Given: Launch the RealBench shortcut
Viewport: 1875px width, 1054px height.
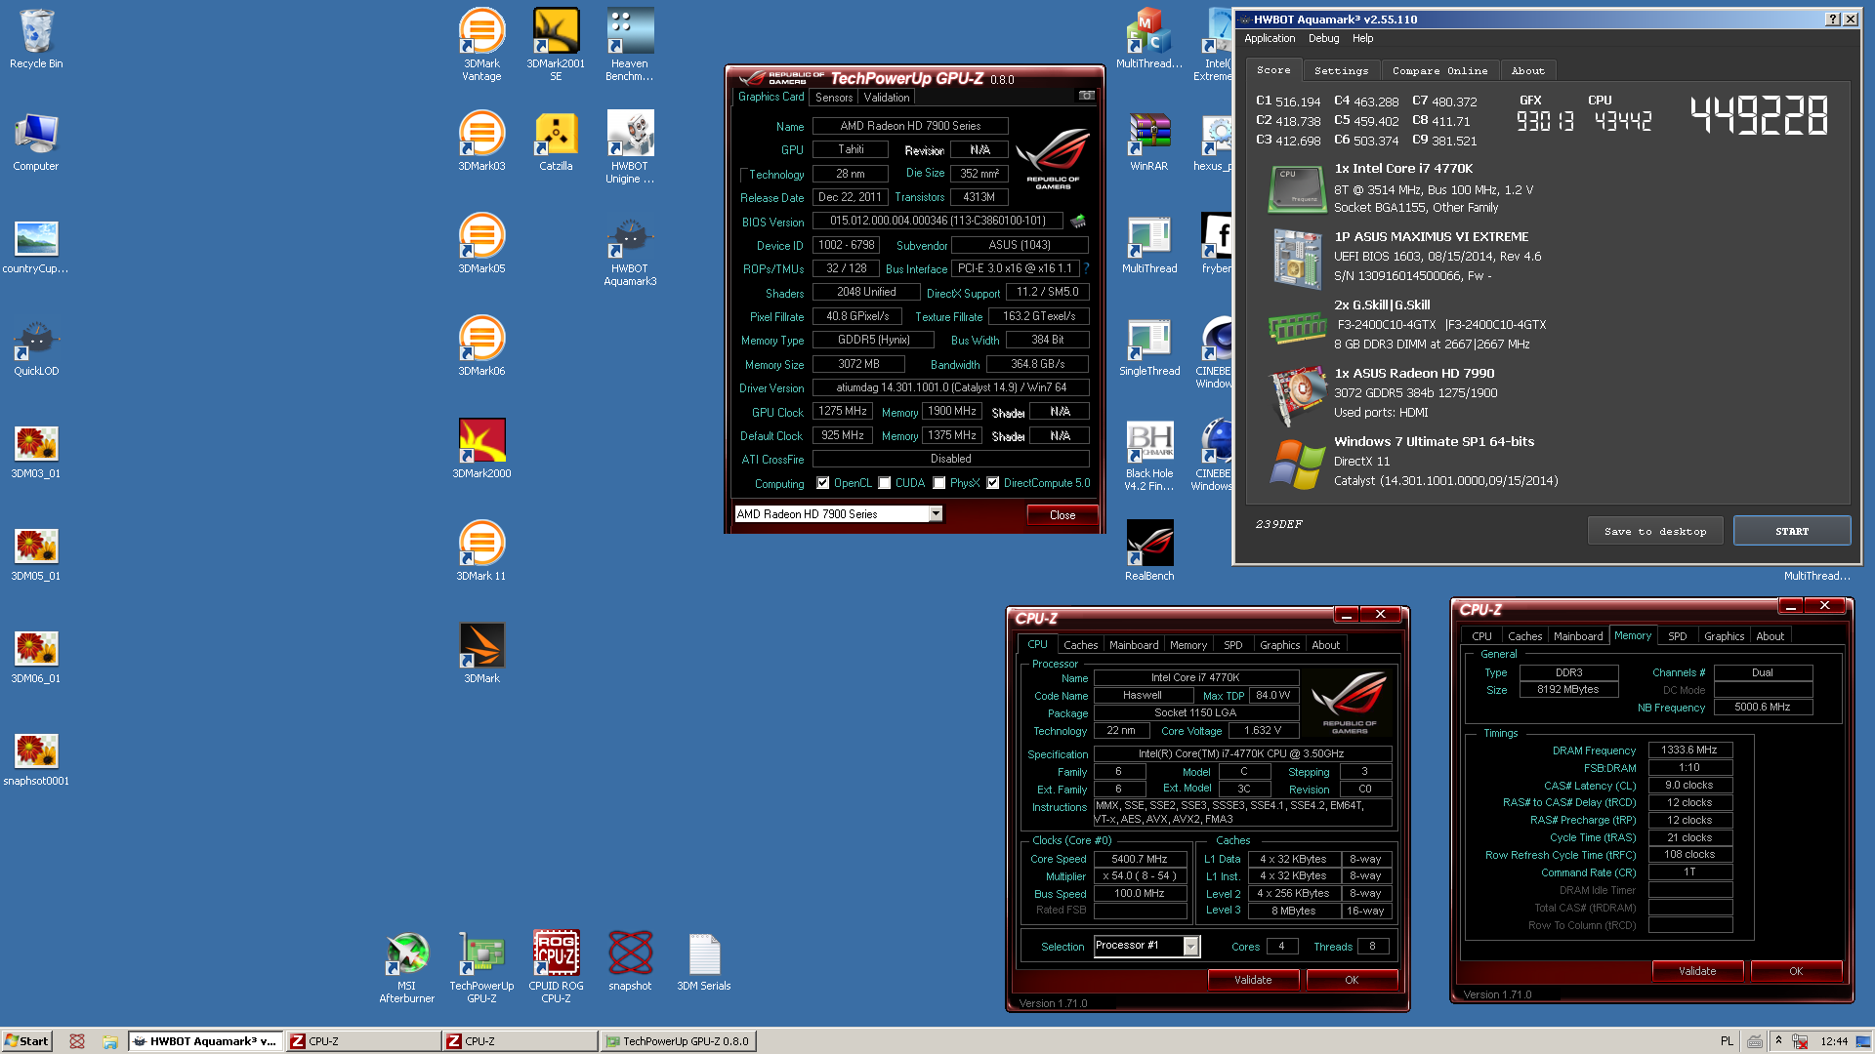Looking at the screenshot, I should click(x=1149, y=552).
